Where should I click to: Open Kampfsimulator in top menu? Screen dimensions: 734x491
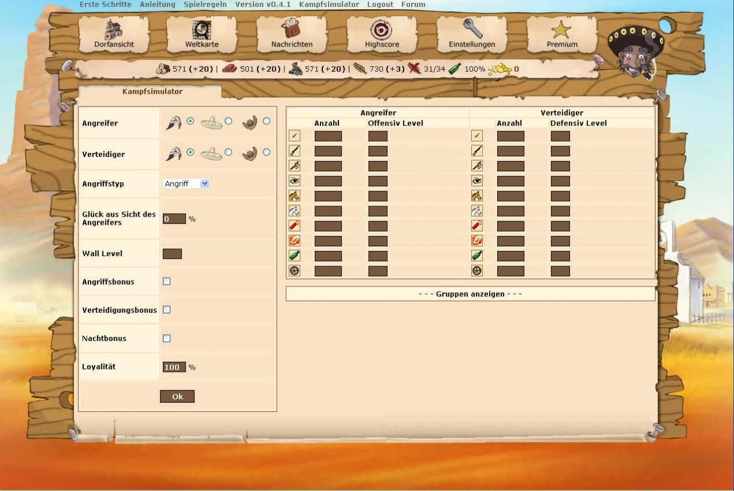[329, 4]
